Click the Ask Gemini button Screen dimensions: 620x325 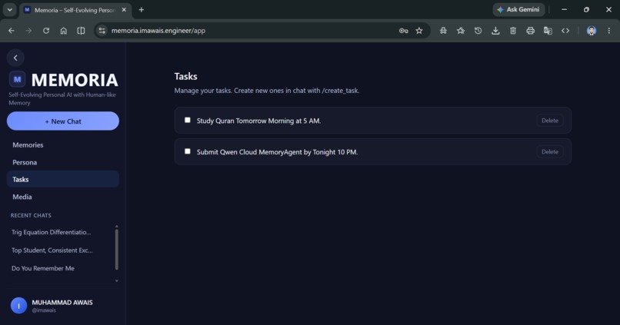518,9
